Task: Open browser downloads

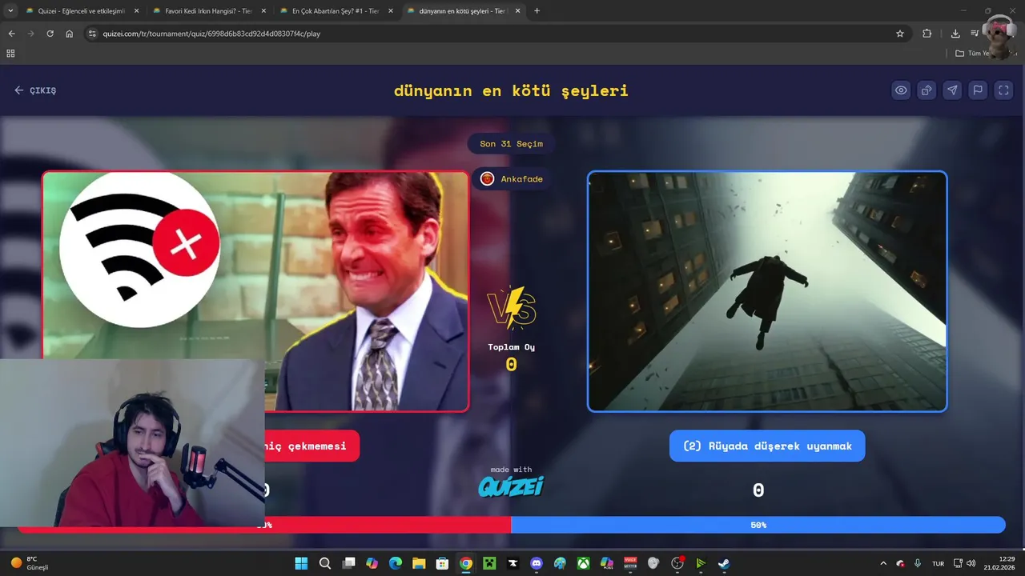Action: pyautogui.click(x=955, y=34)
